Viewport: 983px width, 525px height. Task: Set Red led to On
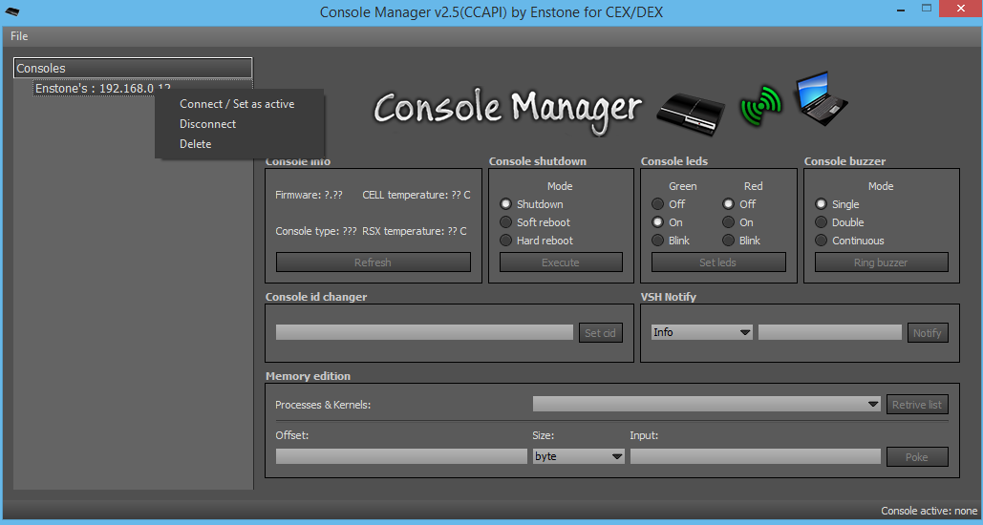(x=729, y=222)
